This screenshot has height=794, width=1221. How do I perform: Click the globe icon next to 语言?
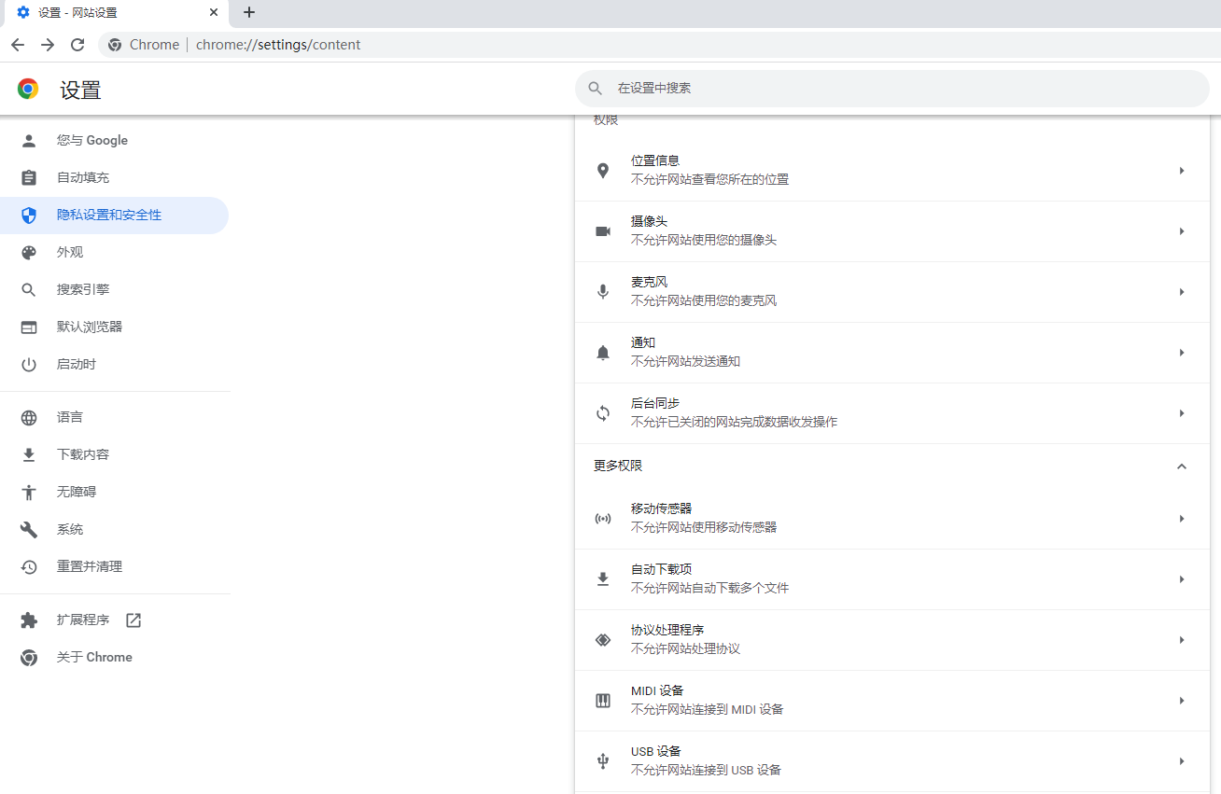(29, 418)
